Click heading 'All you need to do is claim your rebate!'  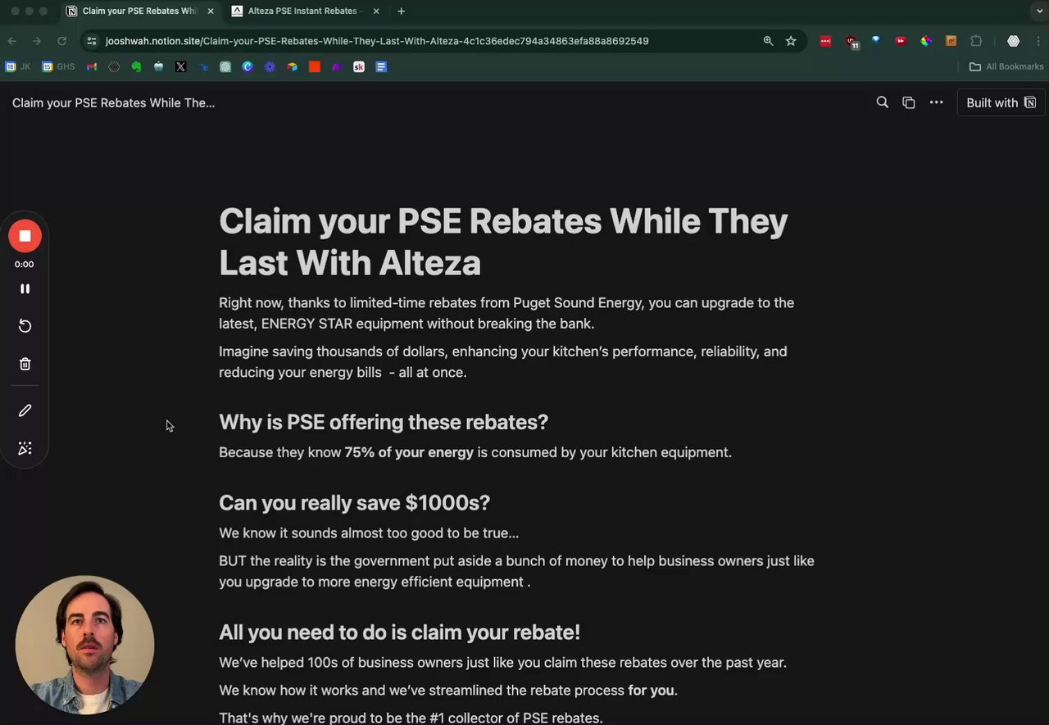399,632
